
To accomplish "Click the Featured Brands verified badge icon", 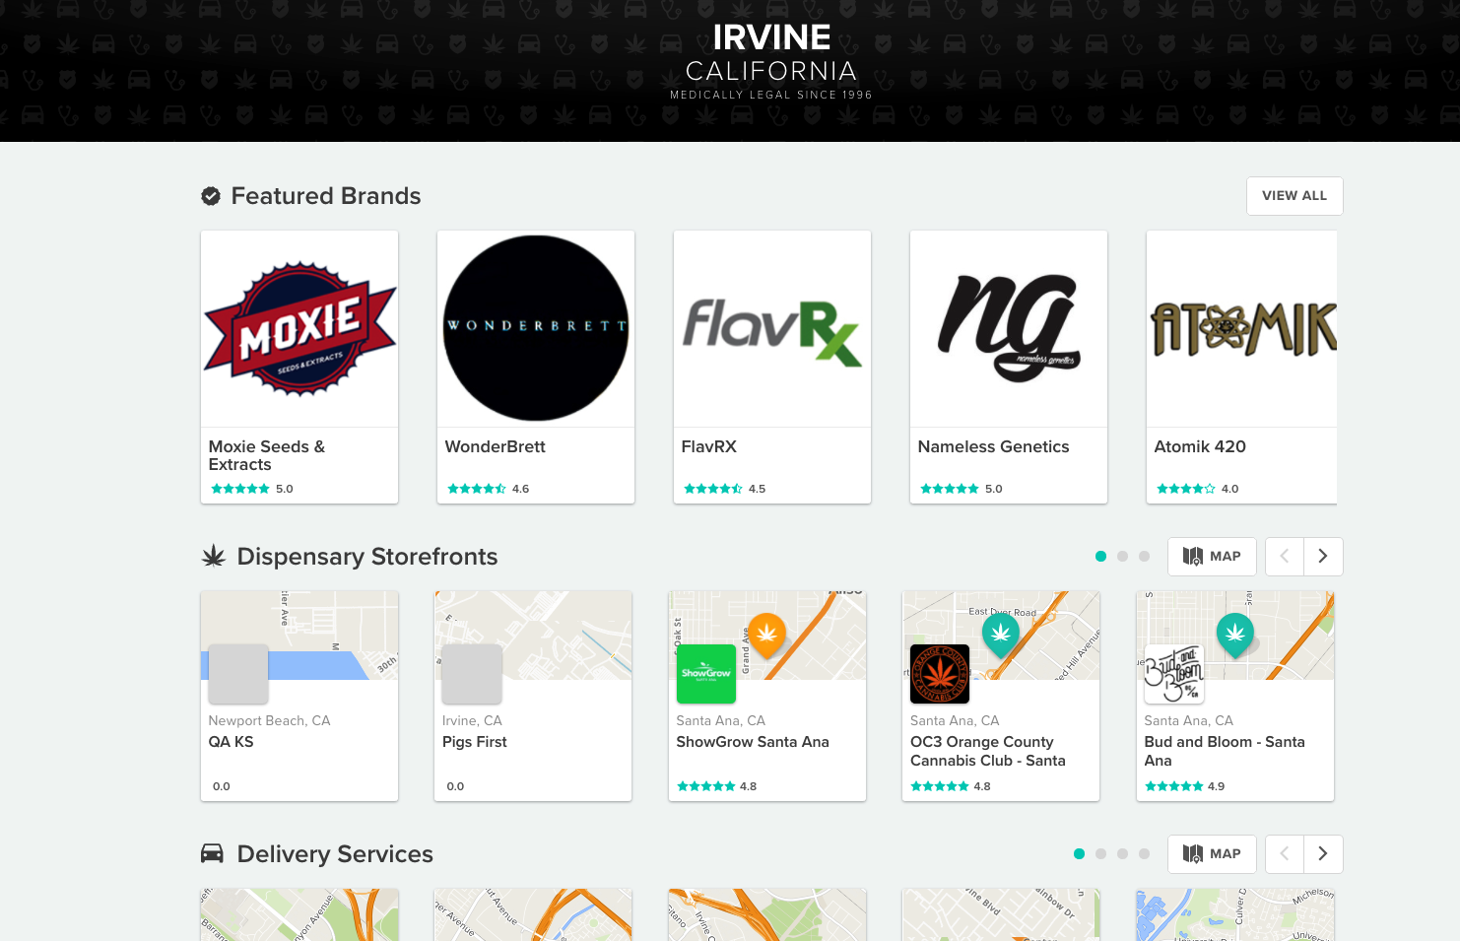I will [x=211, y=196].
